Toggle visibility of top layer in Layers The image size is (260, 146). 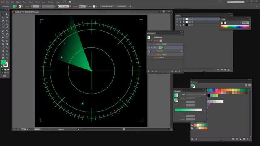[x=177, y=19]
